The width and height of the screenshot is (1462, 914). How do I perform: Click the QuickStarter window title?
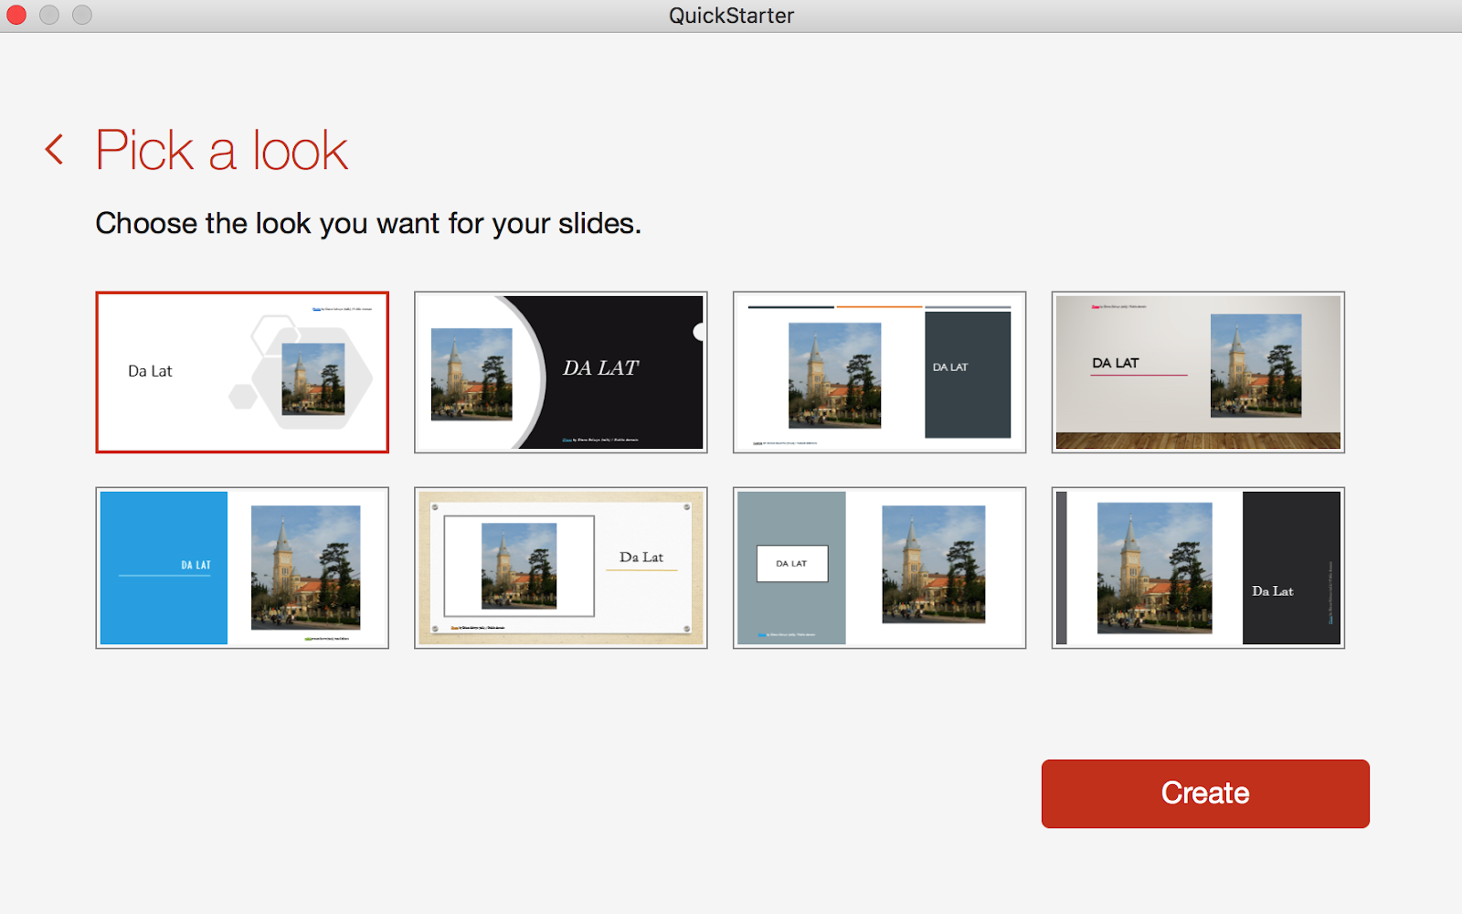coord(731,16)
